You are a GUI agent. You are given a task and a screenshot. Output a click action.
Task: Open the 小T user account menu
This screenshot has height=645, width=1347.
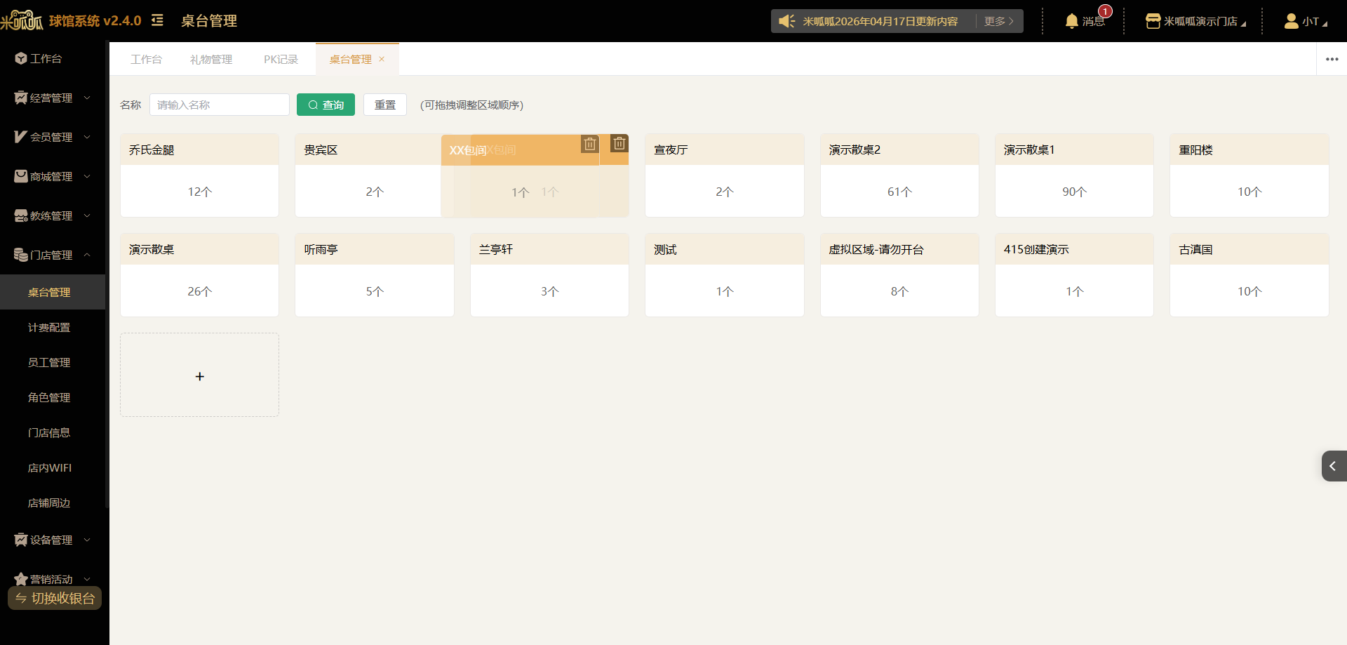[x=1306, y=21]
